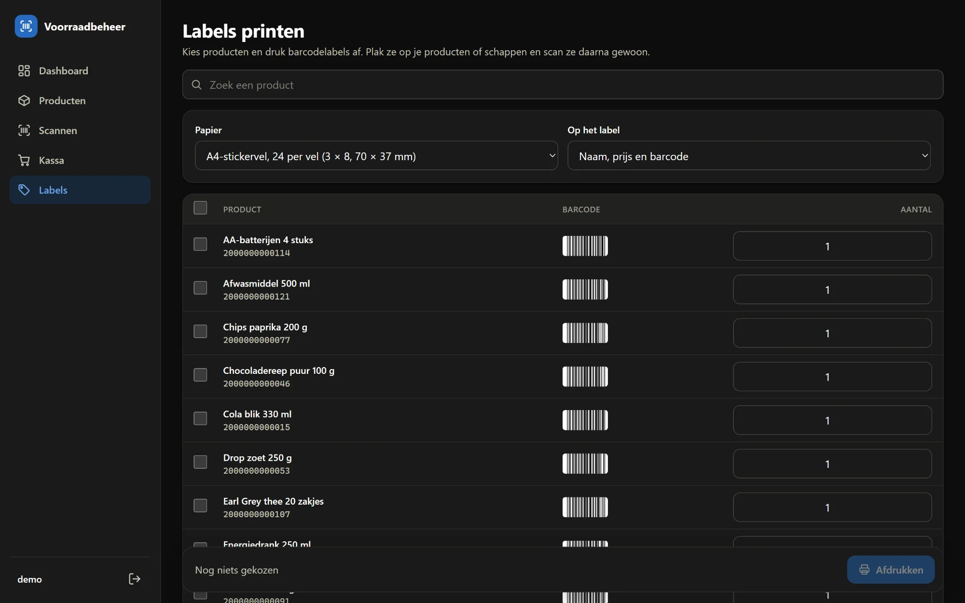This screenshot has width=965, height=603.
Task: Click the BARCODE column header
Action: (581, 209)
